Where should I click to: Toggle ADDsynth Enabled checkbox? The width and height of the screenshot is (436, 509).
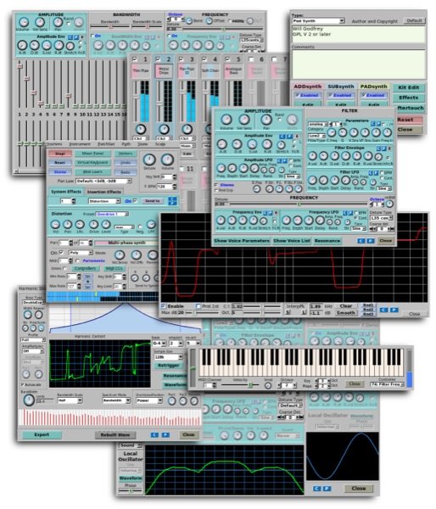coord(297,95)
